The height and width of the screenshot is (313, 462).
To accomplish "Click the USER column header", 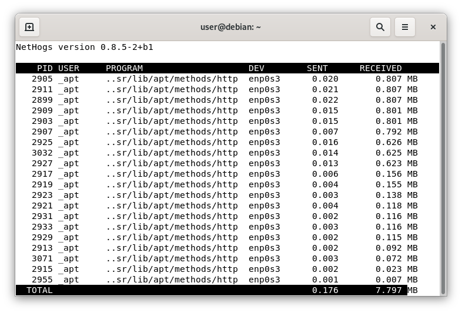I will coord(69,68).
